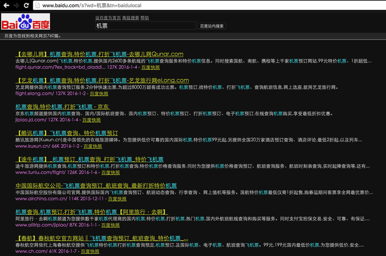Click the Qunar description starting 去哪儿(Qunar.com)
Screen dimensions: 386x256
pos(194,61)
